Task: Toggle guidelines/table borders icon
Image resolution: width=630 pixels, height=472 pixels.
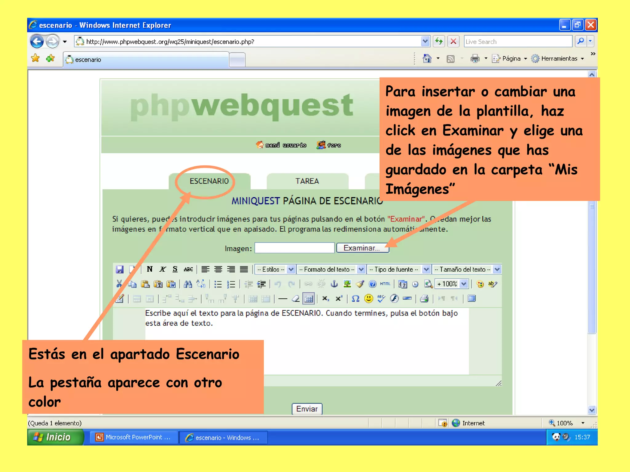Action: click(309, 299)
